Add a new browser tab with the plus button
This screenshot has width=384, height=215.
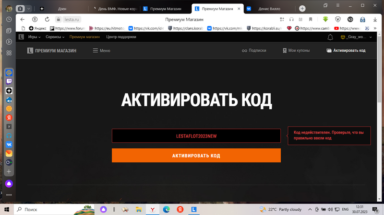(302, 9)
